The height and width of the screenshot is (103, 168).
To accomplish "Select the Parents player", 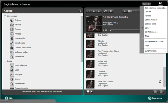I will coord(148,16).
